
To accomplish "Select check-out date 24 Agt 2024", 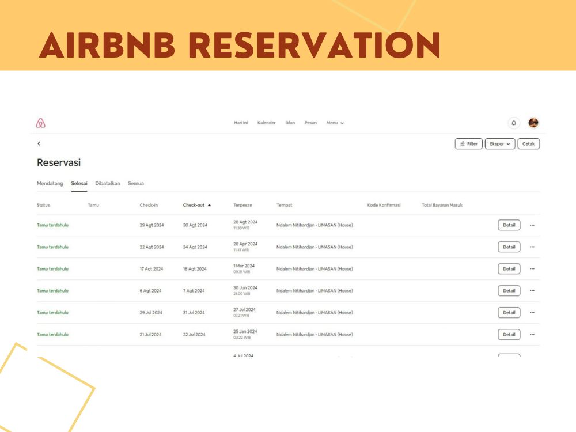I will pos(195,247).
